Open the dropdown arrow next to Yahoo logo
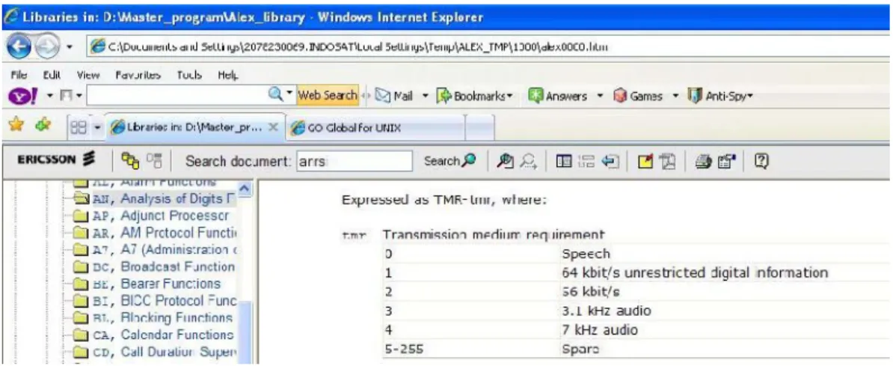893x366 pixels. (x=49, y=96)
